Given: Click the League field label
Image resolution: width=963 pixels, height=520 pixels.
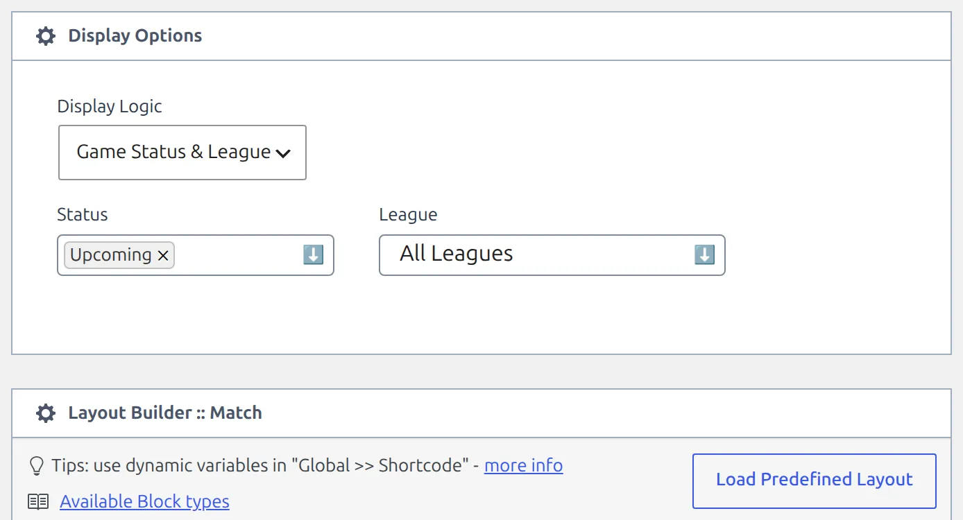Looking at the screenshot, I should pyautogui.click(x=409, y=215).
